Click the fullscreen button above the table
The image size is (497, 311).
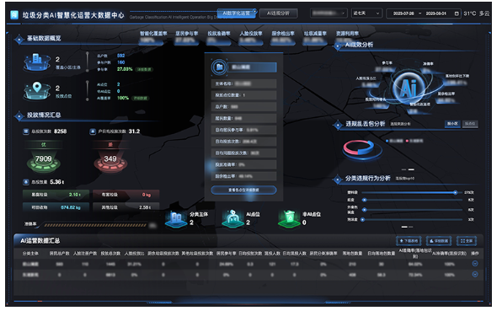[467, 241]
